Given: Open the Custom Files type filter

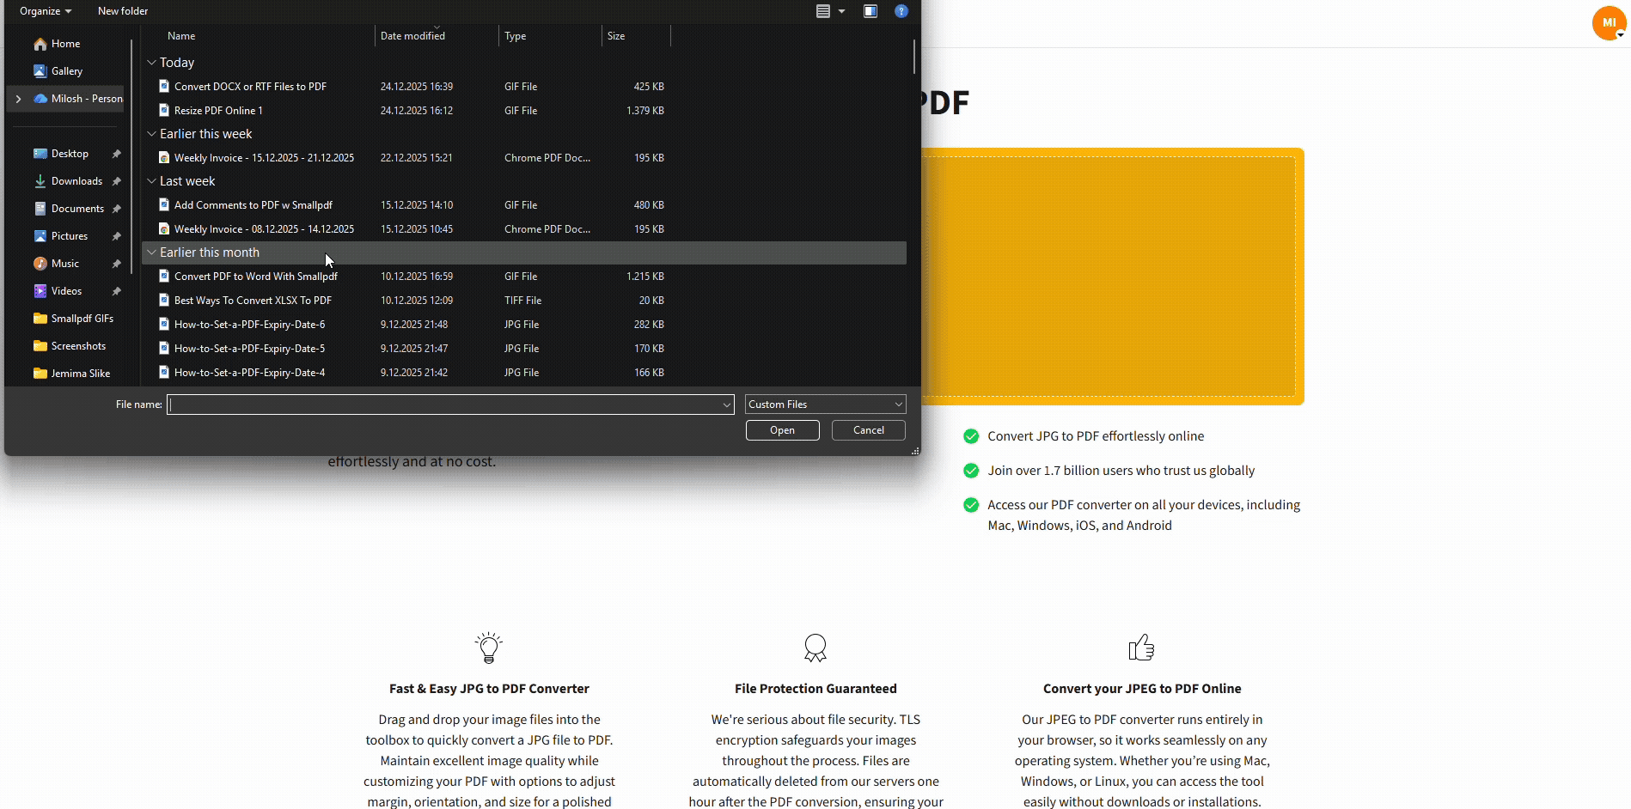Looking at the screenshot, I should coord(825,404).
